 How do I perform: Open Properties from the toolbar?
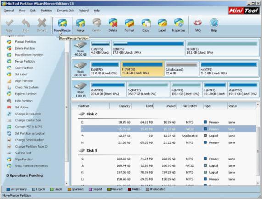pyautogui.click(x=178, y=25)
